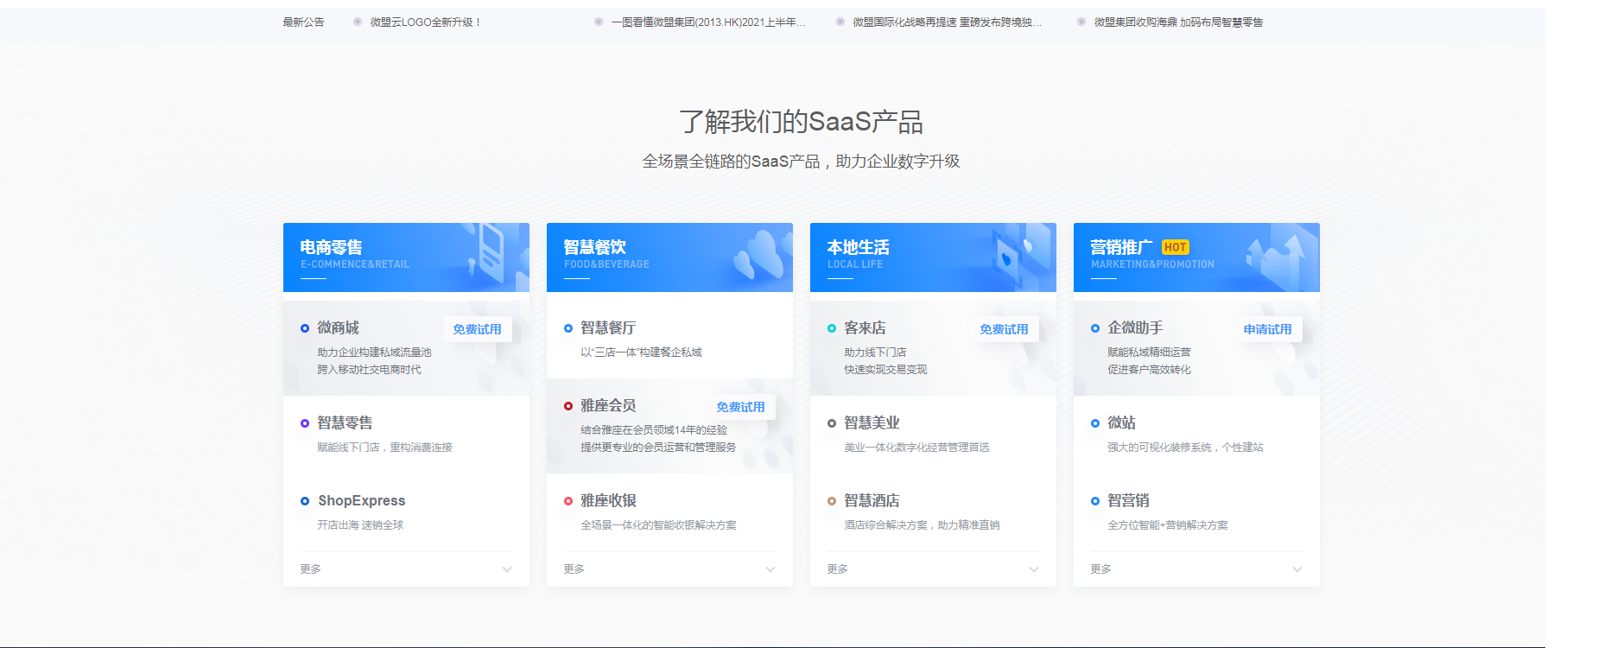
Task: Select the 微盟云LOGO全新升级 announcement bullet
Action: (x=358, y=22)
